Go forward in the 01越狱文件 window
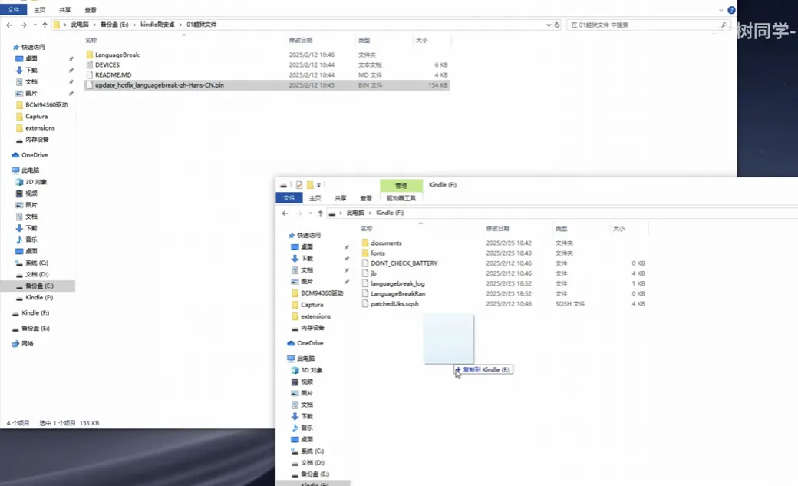Screen dimensions: 798x486 (x=23, y=25)
